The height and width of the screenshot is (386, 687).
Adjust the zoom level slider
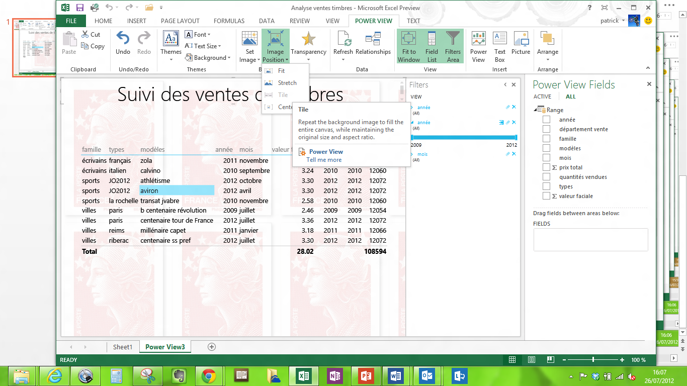pos(593,360)
